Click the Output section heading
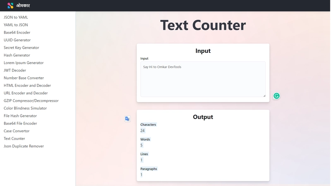The image size is (331, 186). 203,117
